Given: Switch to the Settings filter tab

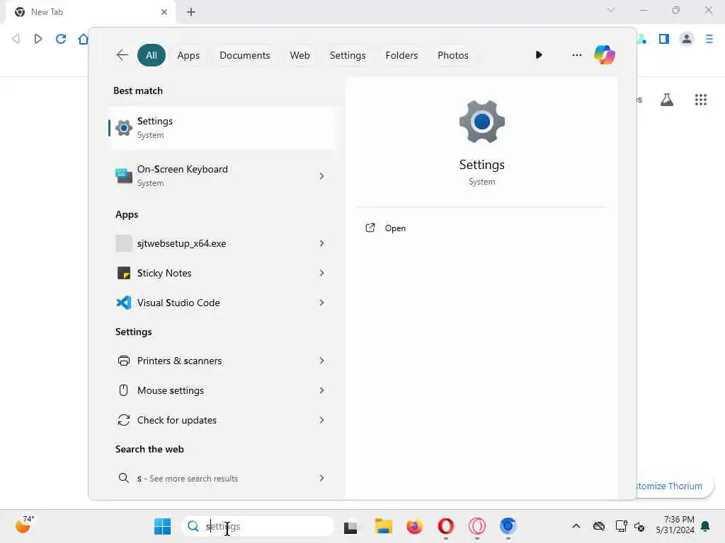Looking at the screenshot, I should pyautogui.click(x=347, y=55).
